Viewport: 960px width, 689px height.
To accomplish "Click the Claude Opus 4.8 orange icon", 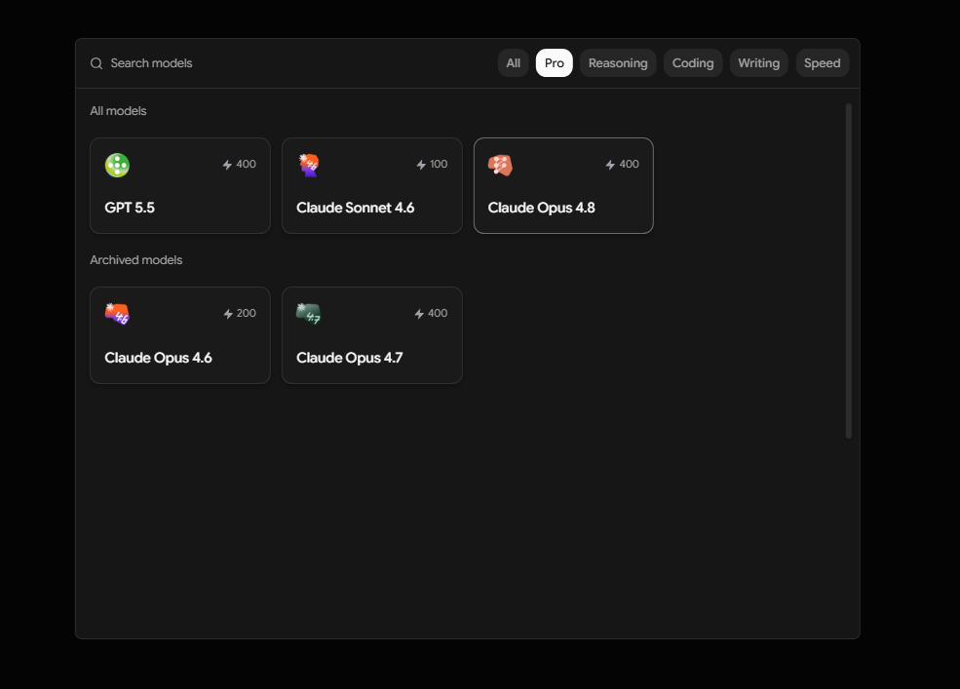I will pyautogui.click(x=500, y=166).
